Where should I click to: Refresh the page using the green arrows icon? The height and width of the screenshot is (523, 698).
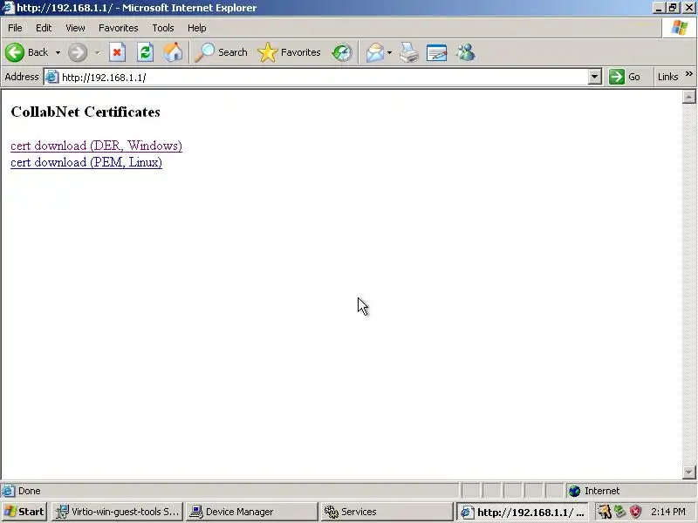pyautogui.click(x=145, y=52)
